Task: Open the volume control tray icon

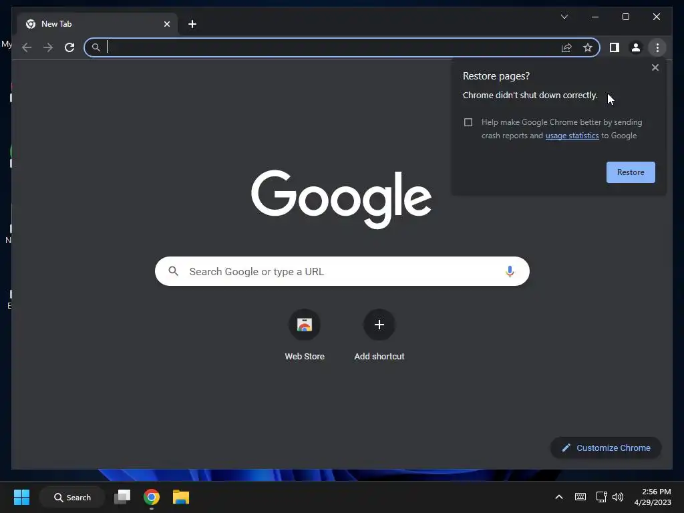Action: pos(617,497)
